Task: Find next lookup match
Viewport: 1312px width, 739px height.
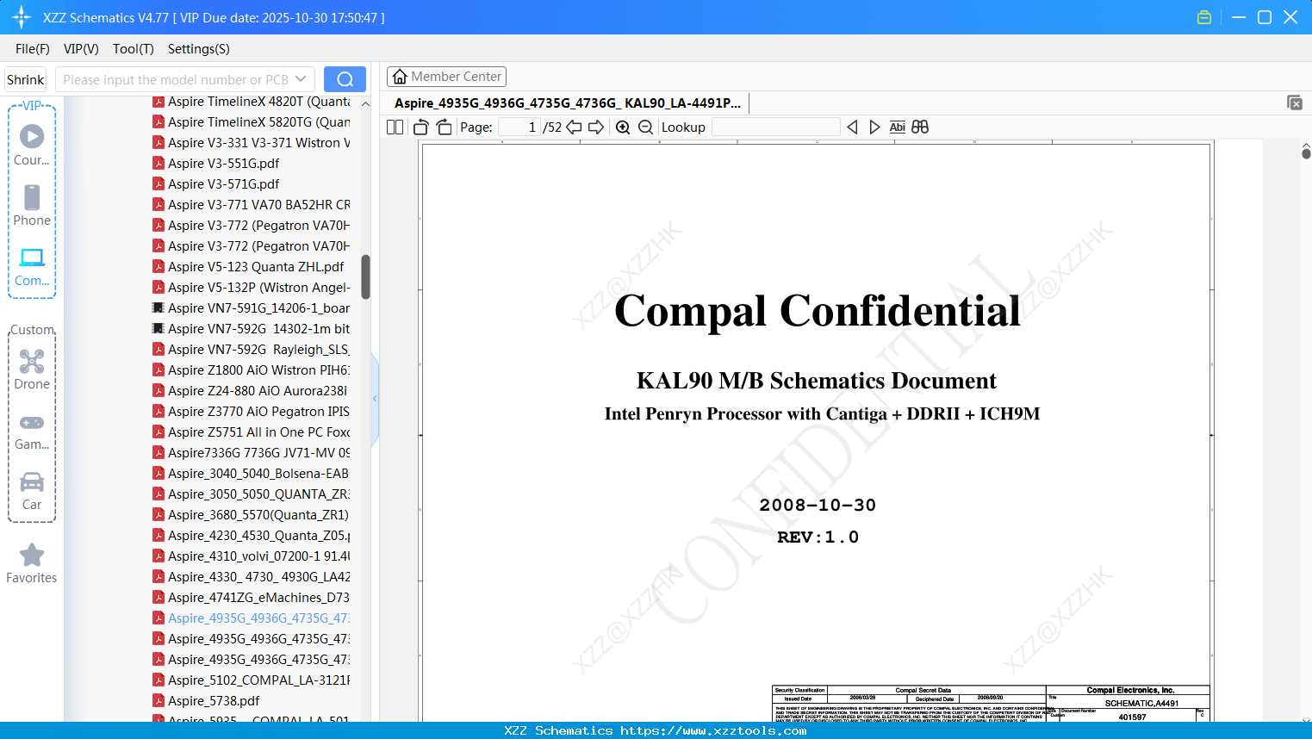Action: tap(874, 127)
